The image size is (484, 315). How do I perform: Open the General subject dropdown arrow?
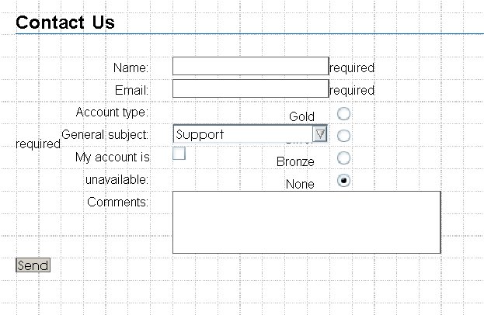[320, 134]
